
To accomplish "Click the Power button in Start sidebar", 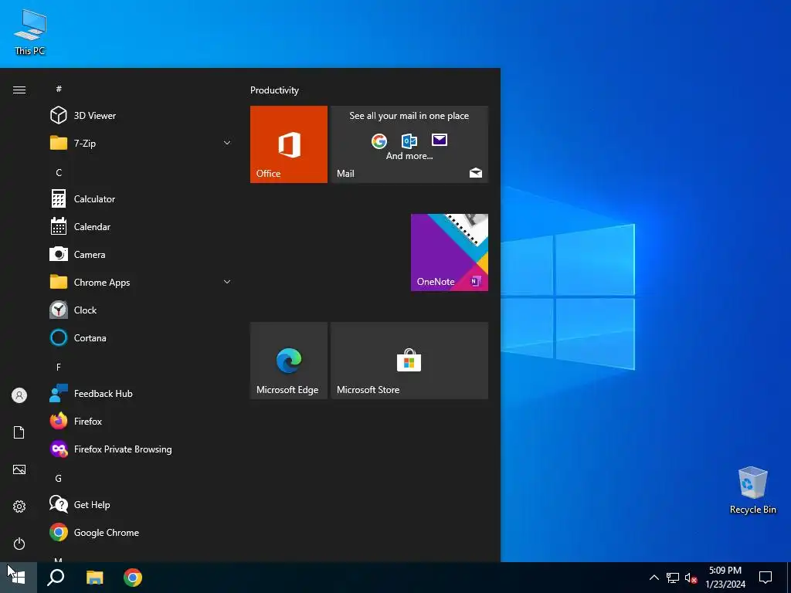I will [x=19, y=544].
